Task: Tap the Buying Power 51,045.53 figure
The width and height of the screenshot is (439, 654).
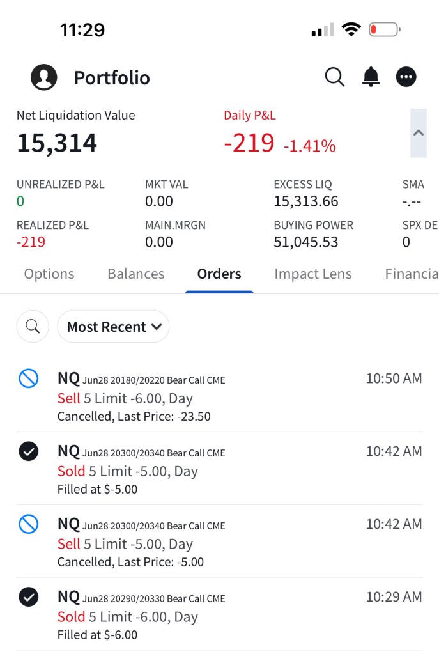Action: (306, 242)
